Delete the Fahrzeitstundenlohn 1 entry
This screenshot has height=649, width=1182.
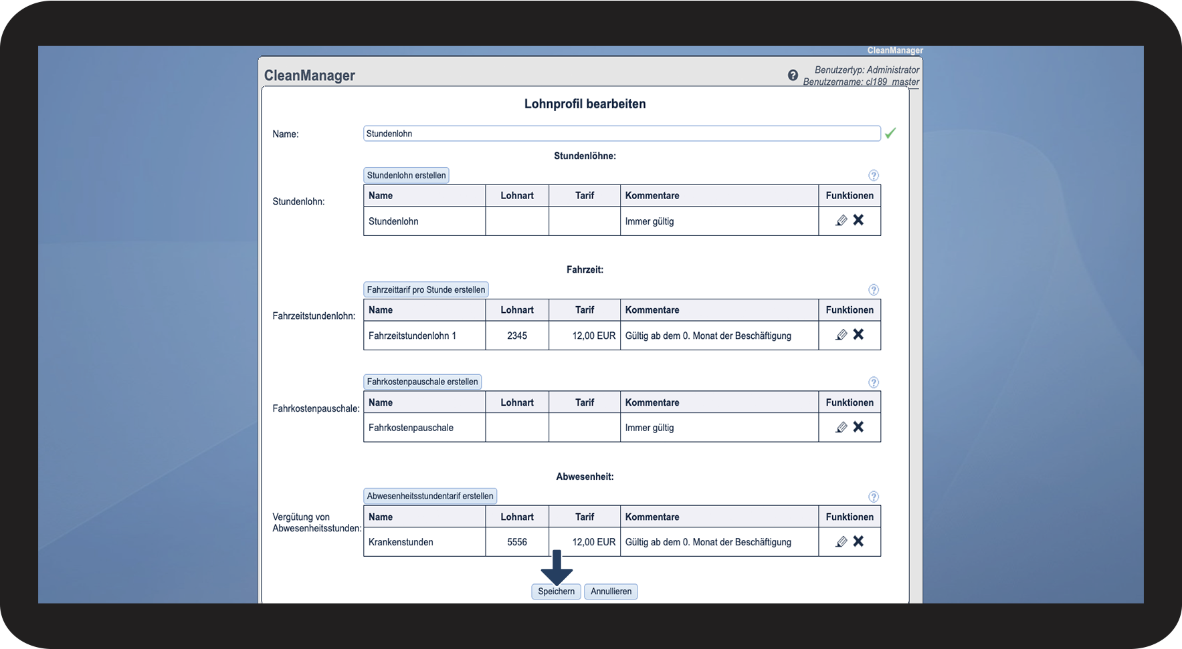(858, 334)
